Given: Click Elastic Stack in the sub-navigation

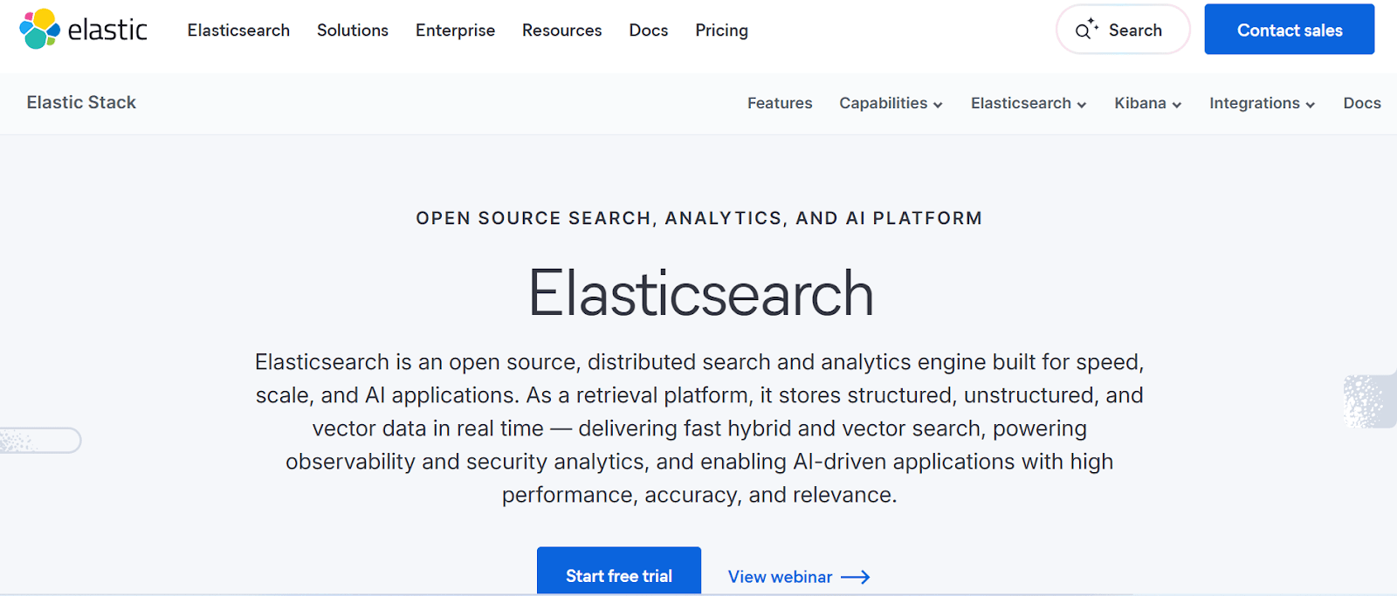Looking at the screenshot, I should pos(81,102).
